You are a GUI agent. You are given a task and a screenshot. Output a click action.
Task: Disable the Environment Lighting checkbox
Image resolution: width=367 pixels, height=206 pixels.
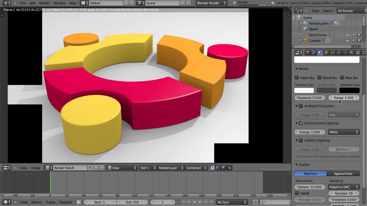301,123
